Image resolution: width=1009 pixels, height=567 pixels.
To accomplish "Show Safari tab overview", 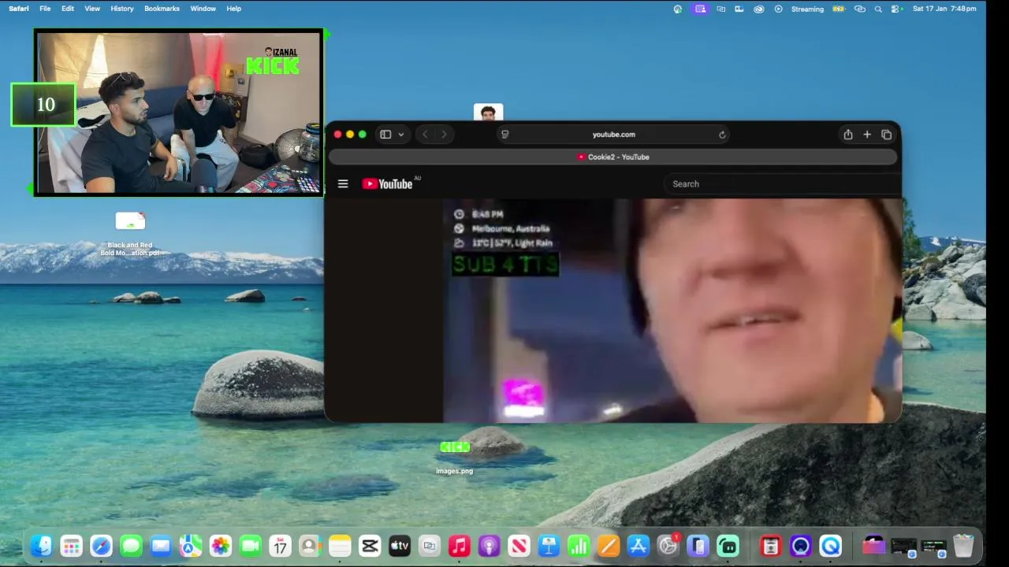I will point(886,135).
